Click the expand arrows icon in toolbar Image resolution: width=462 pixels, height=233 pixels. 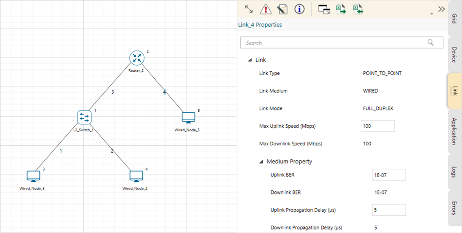pyautogui.click(x=249, y=9)
